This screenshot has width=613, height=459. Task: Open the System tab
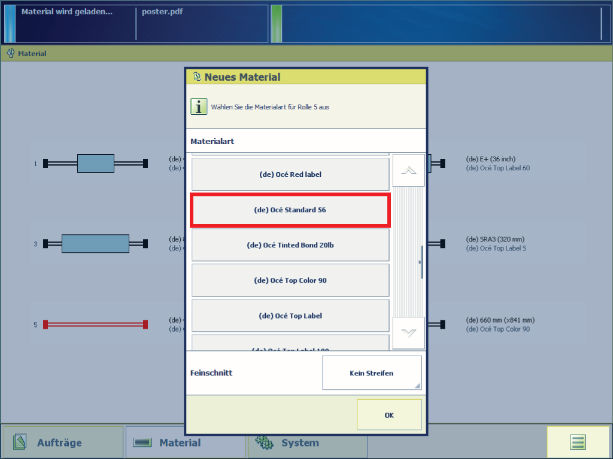(x=308, y=442)
